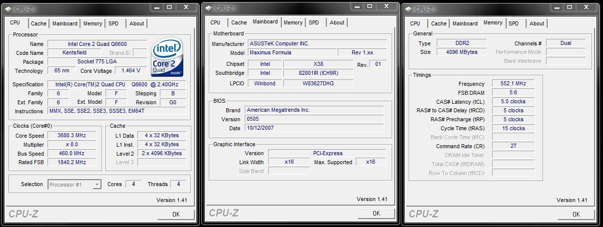
Task: Minimize the left CPU-Z window
Action: click(157, 7)
